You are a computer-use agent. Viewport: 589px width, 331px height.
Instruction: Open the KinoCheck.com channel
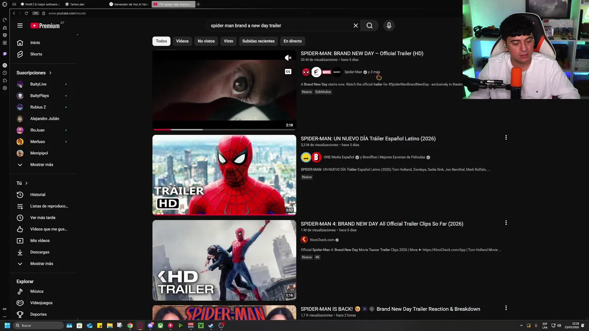322,240
